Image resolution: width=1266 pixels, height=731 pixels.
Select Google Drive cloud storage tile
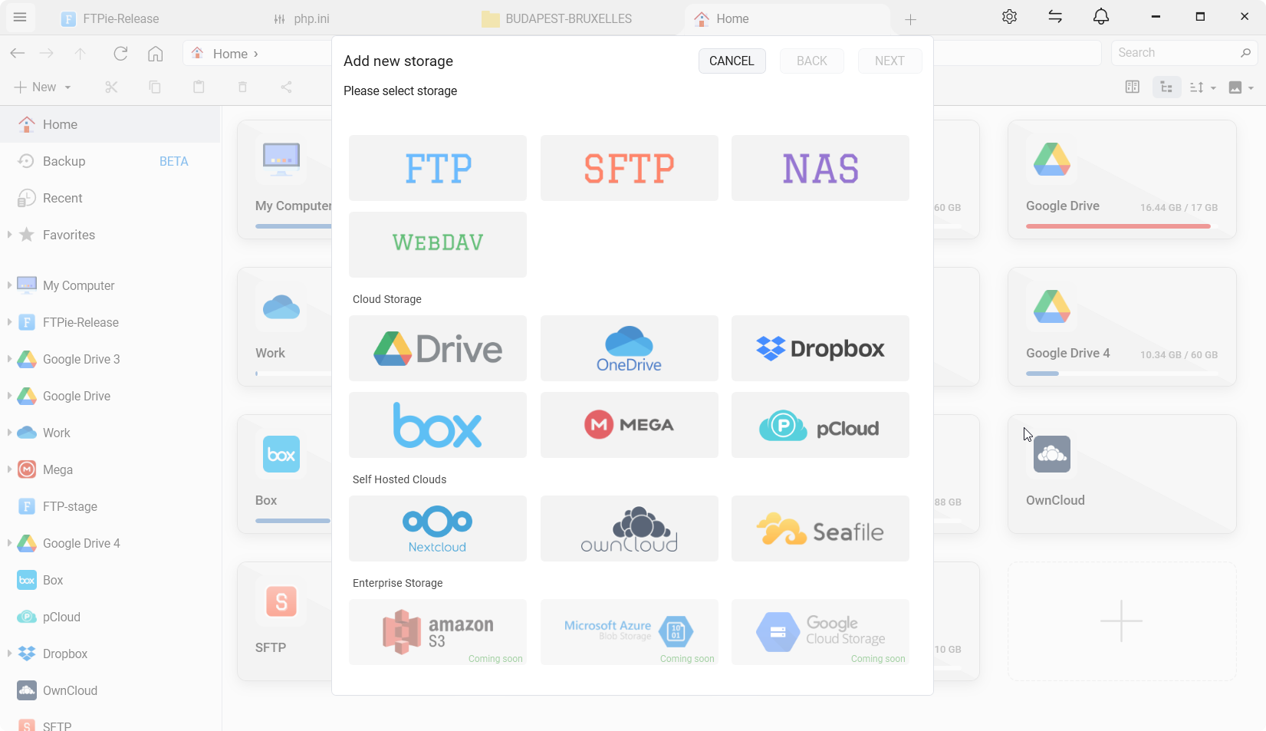click(x=438, y=348)
